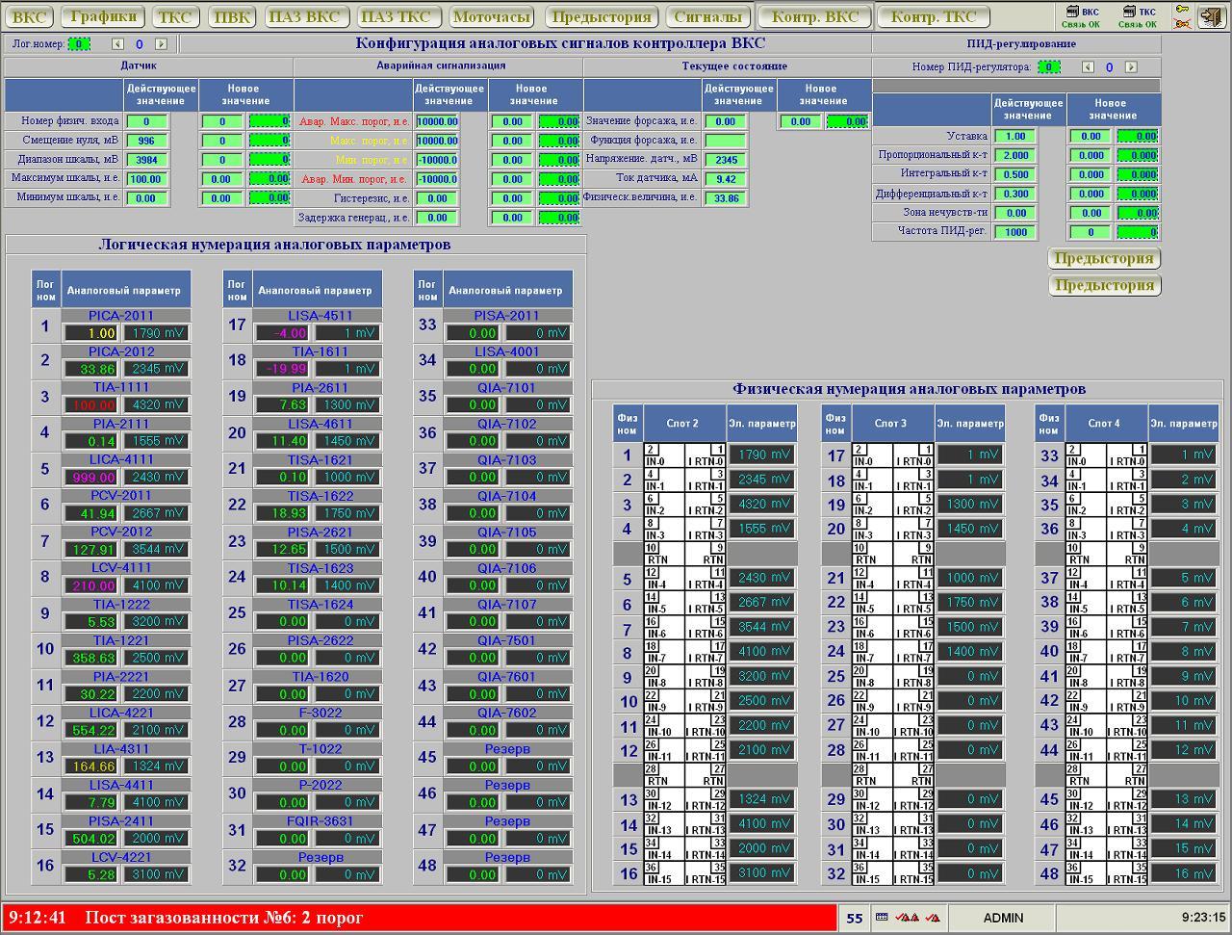The height and width of the screenshot is (935, 1232).
Task: Increase the Лог.номер with right arrow
Action: pyautogui.click(x=161, y=44)
